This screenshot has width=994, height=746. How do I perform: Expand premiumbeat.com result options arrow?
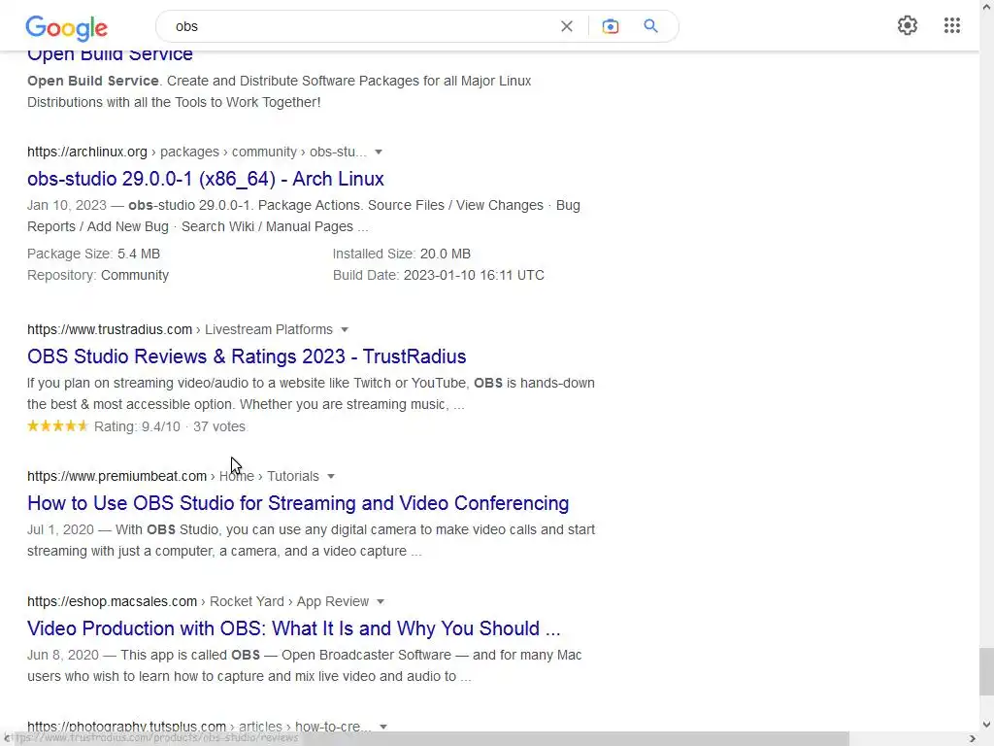tap(331, 476)
